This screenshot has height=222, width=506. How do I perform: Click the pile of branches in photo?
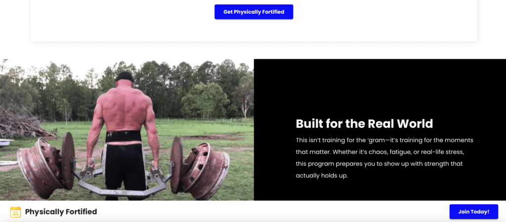pyautogui.click(x=23, y=122)
